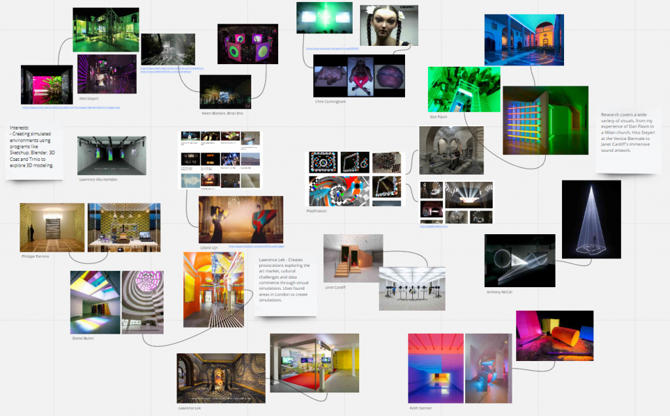This screenshot has width=670, height=416.
Task: Select the 'Lawrence Lek - Creates provocations' note
Action: tap(285, 284)
